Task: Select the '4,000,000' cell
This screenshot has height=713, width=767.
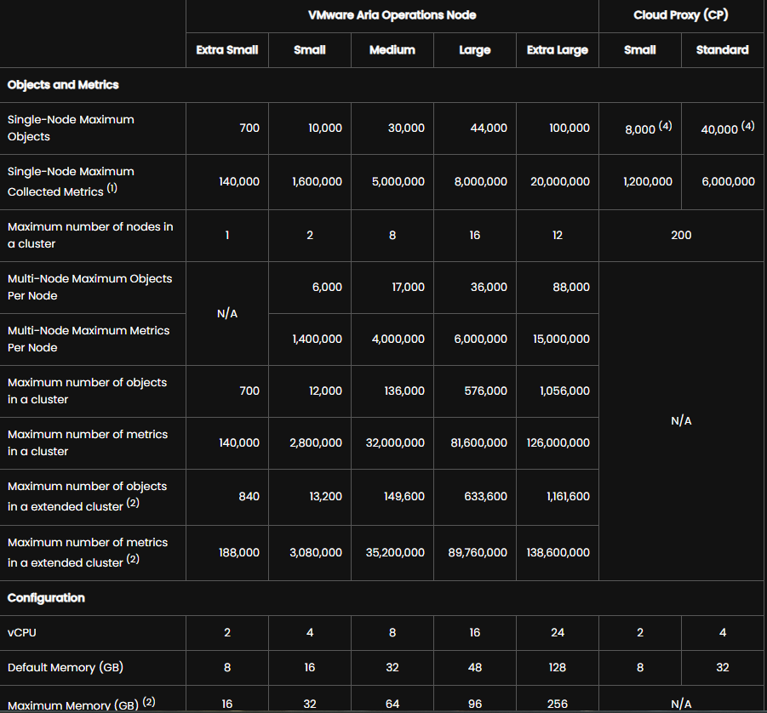Action: pyautogui.click(x=398, y=339)
